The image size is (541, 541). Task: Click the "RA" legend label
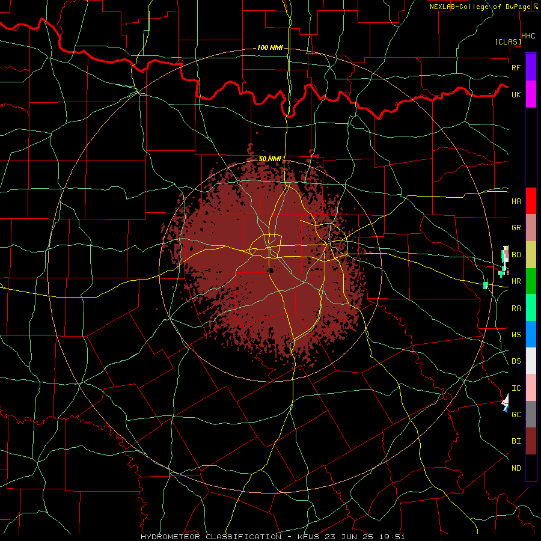tap(516, 308)
